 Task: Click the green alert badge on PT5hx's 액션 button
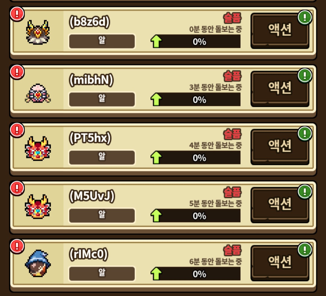pyautogui.click(x=305, y=134)
